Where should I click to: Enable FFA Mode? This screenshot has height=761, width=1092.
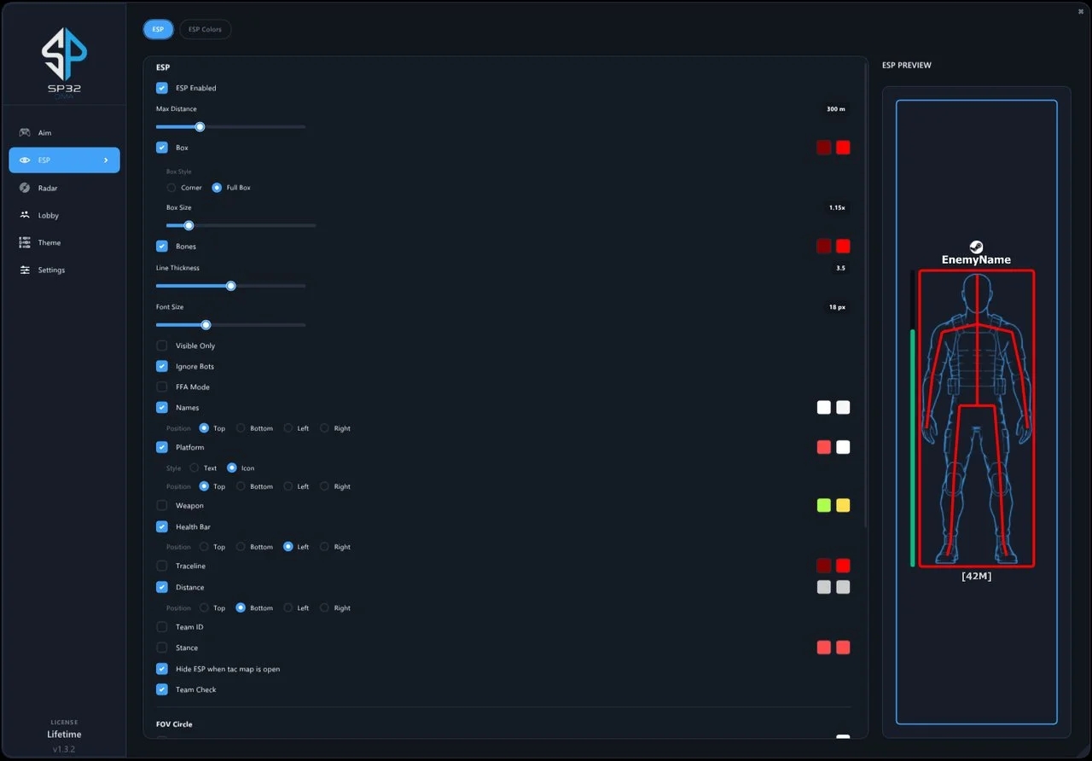click(x=162, y=386)
